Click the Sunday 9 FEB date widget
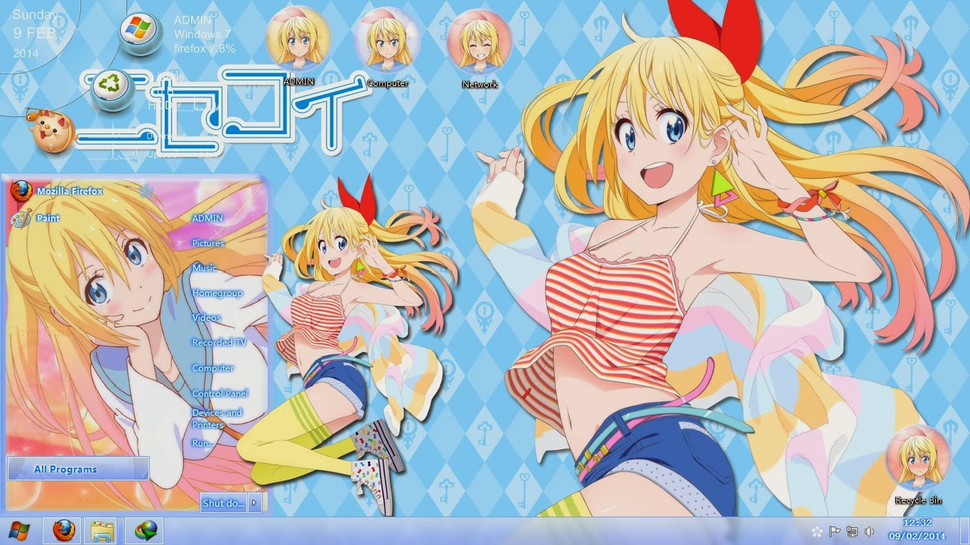 click(36, 33)
